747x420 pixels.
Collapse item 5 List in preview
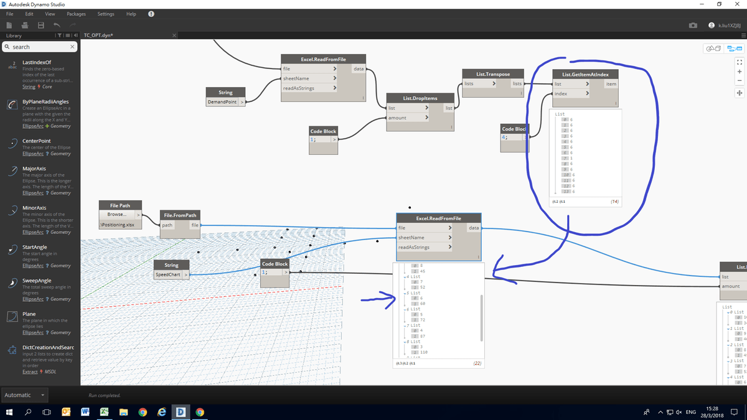tap(406, 292)
